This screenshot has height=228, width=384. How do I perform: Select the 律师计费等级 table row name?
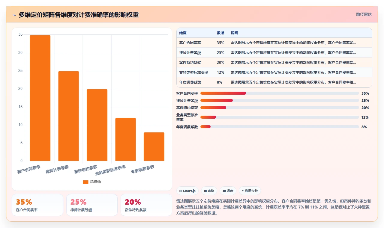tap(190, 53)
